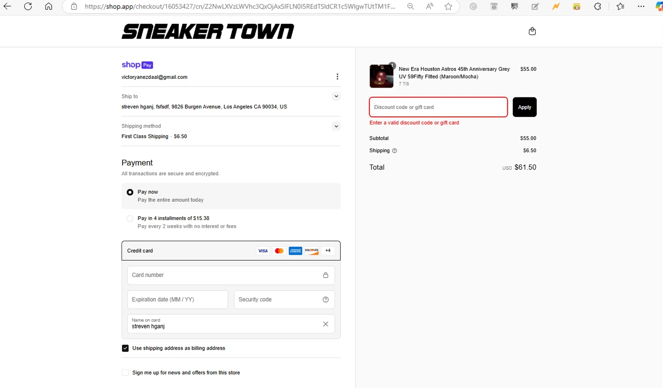Focus the Expiration date field

tap(178, 300)
